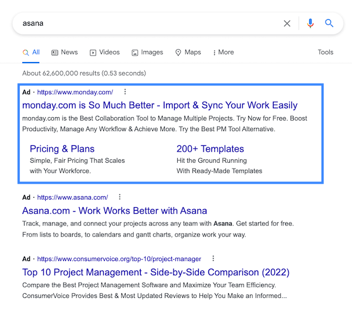Clear the search box with the X icon
Image resolution: width=352 pixels, height=312 pixels.
(x=287, y=23)
